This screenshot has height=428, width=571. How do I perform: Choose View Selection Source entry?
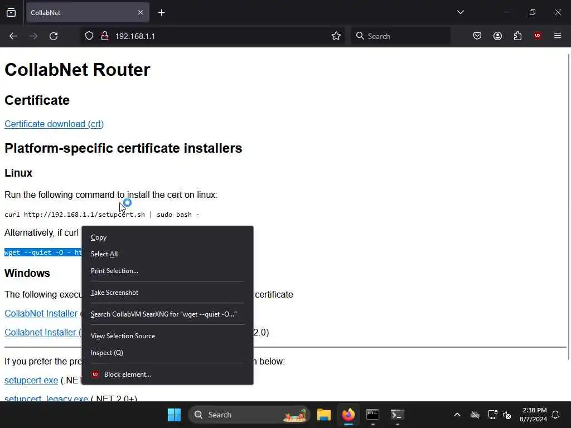pyautogui.click(x=167, y=336)
